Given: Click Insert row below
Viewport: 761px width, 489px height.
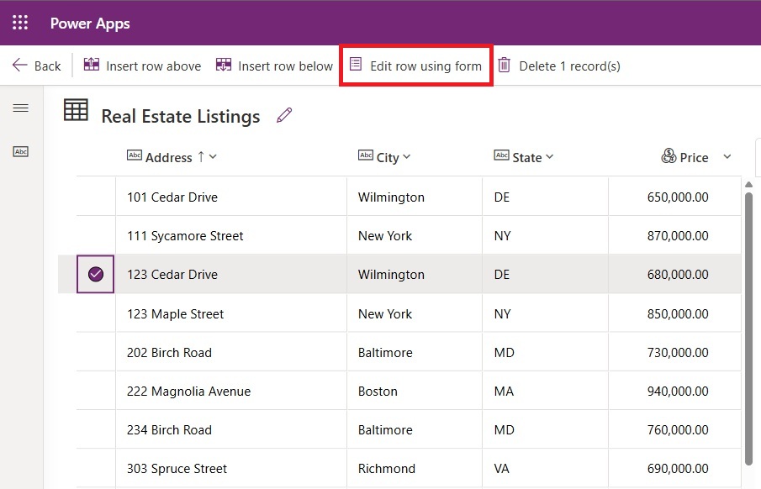Looking at the screenshot, I should coord(275,66).
